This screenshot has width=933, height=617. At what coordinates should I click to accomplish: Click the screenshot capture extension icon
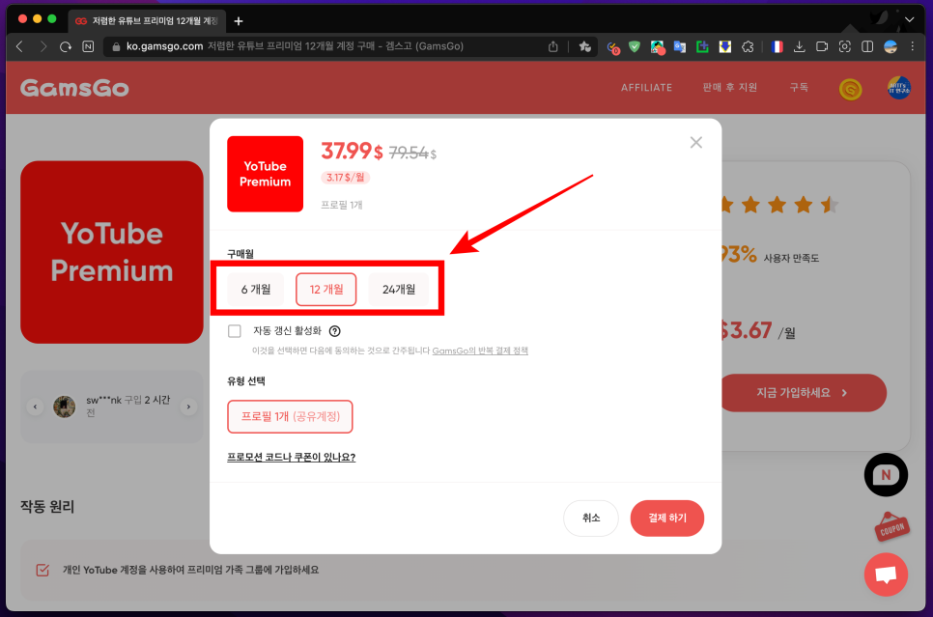pos(844,46)
